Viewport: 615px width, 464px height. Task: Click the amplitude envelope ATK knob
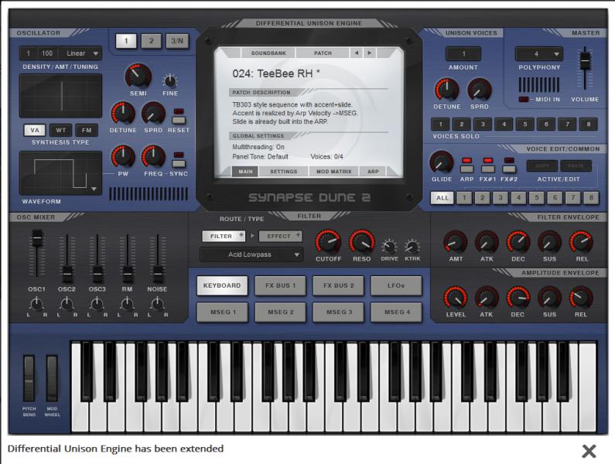click(x=487, y=298)
